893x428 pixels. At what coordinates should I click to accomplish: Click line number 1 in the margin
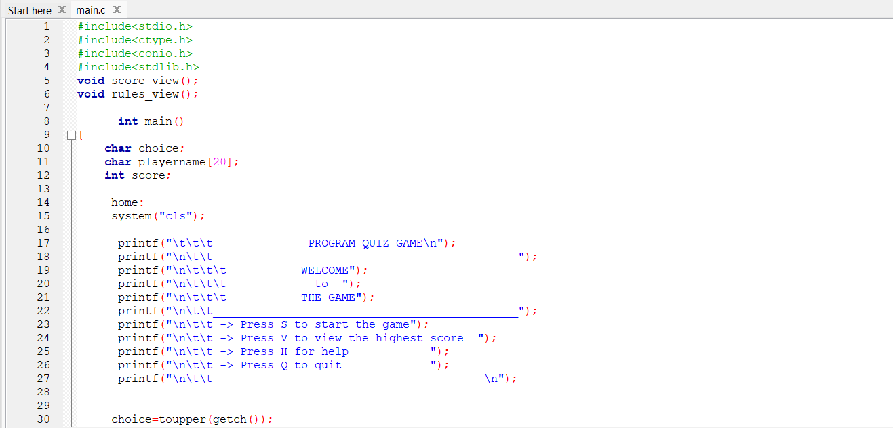pos(46,26)
